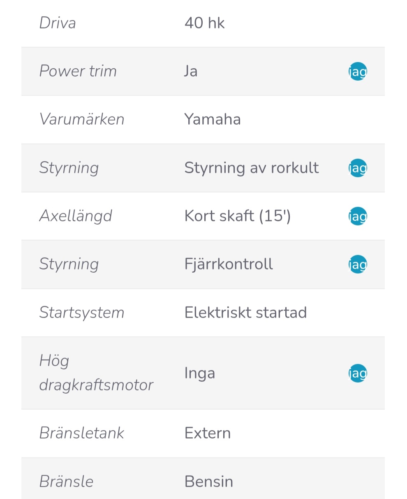Click the Hög dragkraftsmotor label
This screenshot has height=499, width=407.
click(96, 373)
